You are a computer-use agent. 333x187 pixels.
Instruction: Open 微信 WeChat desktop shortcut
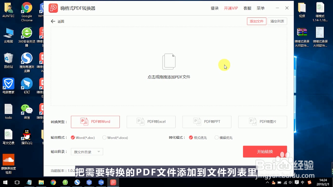(27, 111)
